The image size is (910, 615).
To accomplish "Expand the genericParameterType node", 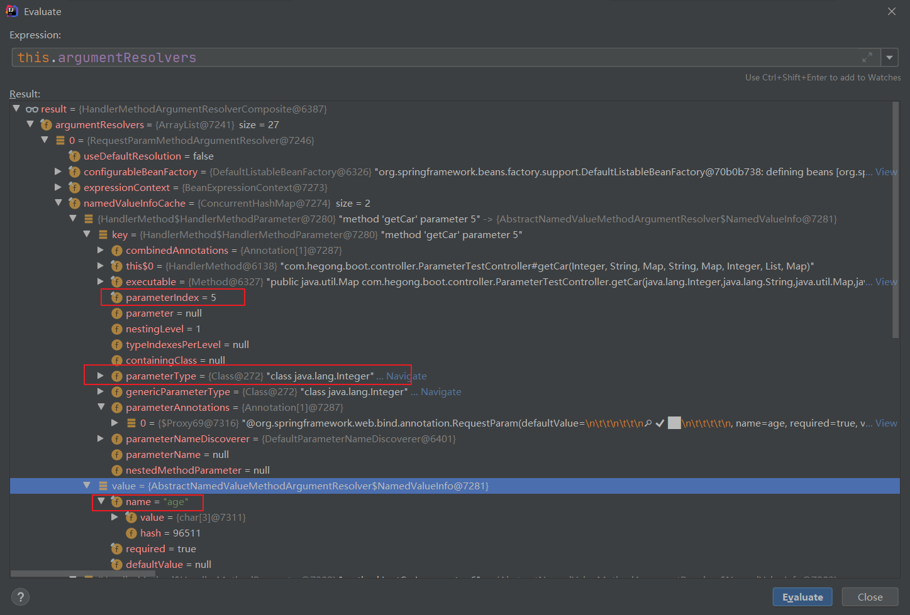I will (x=101, y=391).
